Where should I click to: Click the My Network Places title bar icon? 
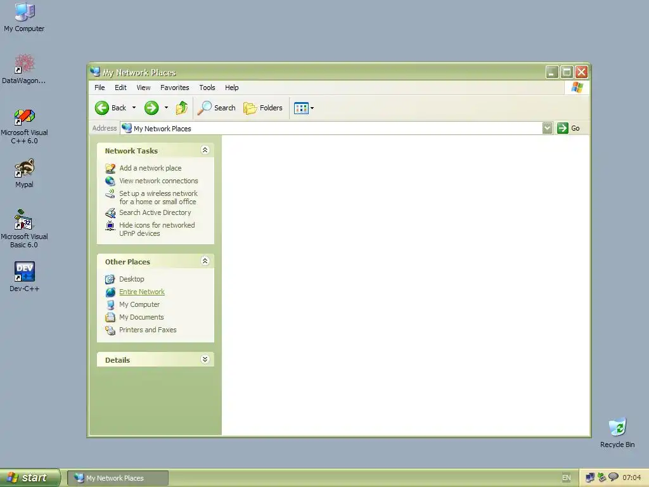pos(95,72)
